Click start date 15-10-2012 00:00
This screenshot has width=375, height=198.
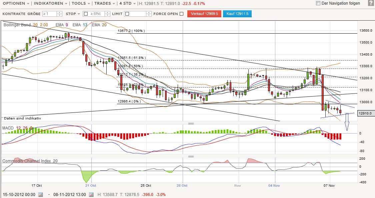coord(19,195)
